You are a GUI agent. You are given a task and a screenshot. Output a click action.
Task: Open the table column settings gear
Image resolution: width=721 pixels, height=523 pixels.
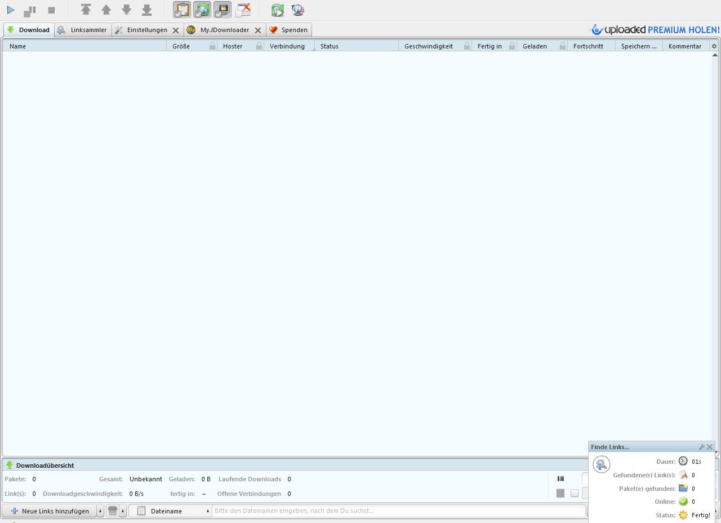click(x=714, y=46)
